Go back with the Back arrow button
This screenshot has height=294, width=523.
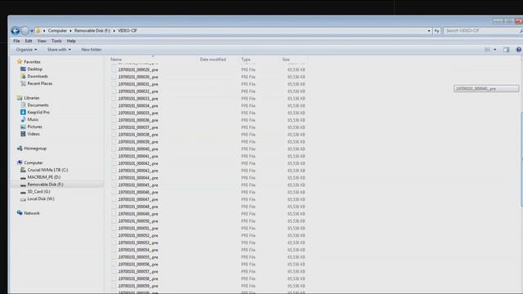click(x=16, y=31)
